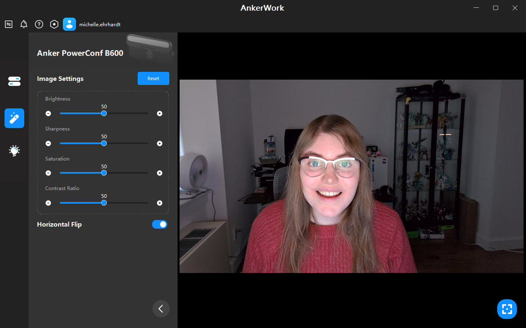Decrease Contrast Ratio with minus button
Image resolution: width=526 pixels, height=328 pixels.
click(48, 203)
